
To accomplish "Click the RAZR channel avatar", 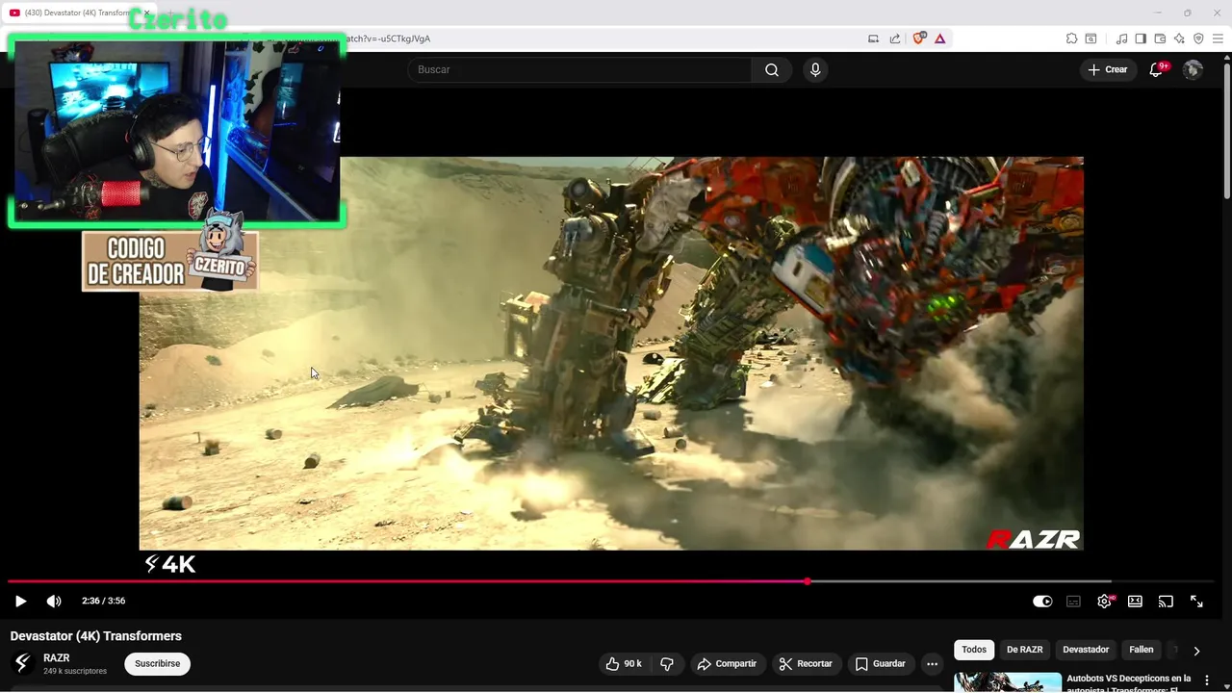I will [22, 663].
